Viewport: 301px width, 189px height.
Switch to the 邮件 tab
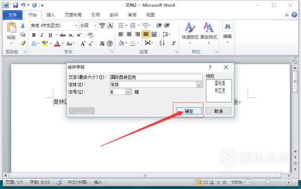tap(114, 15)
